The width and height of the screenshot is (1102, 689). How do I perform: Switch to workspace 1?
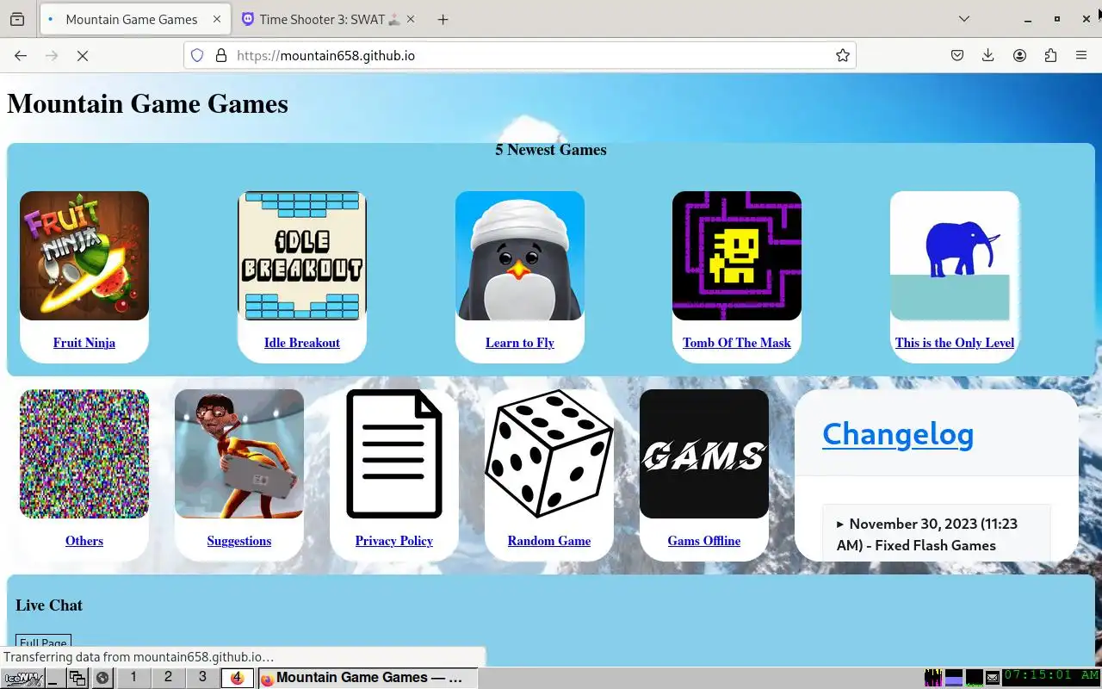(133, 678)
